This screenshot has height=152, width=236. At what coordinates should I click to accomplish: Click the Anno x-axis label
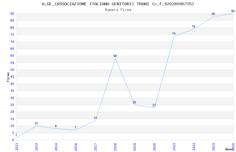229,149
